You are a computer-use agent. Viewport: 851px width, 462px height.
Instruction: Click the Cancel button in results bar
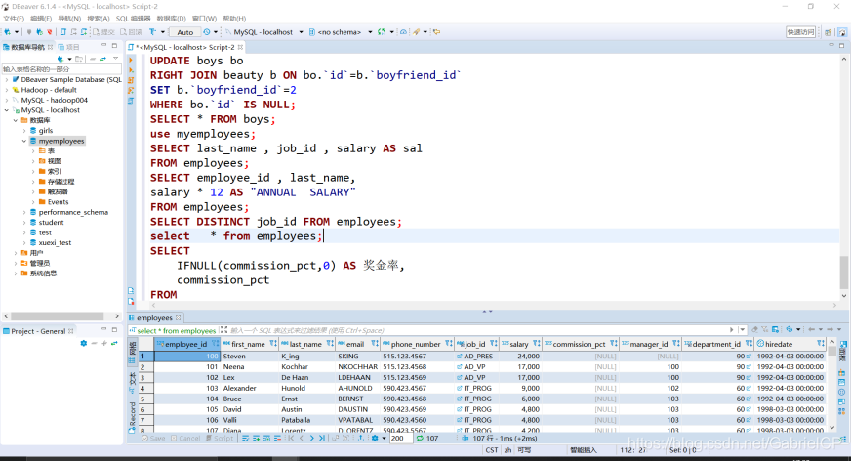click(x=185, y=439)
